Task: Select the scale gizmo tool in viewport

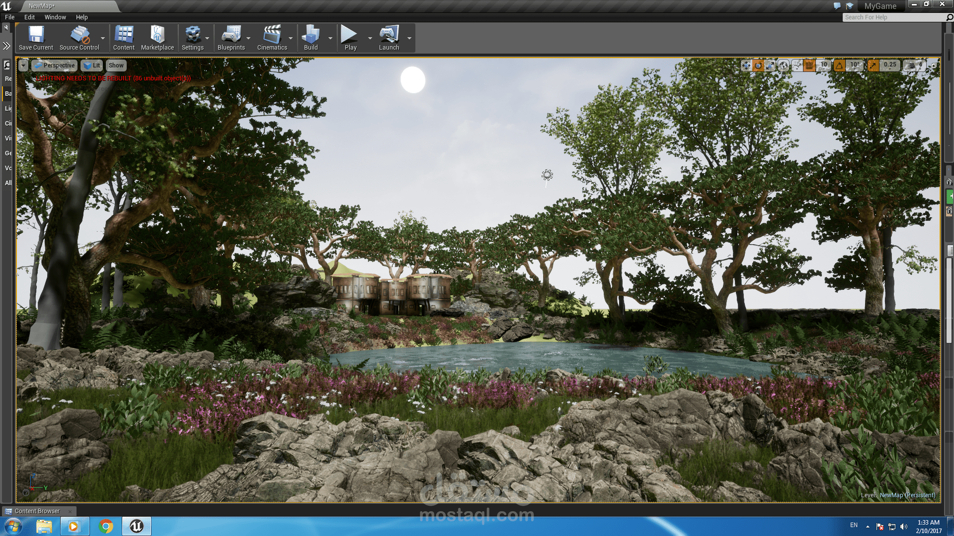Action: pyautogui.click(x=770, y=66)
